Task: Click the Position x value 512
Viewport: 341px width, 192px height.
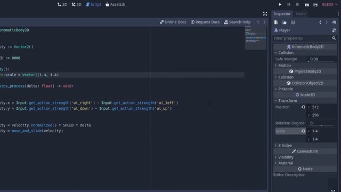Action: (x=321, y=107)
